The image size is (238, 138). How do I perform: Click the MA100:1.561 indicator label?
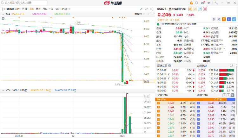(x=62, y=14)
